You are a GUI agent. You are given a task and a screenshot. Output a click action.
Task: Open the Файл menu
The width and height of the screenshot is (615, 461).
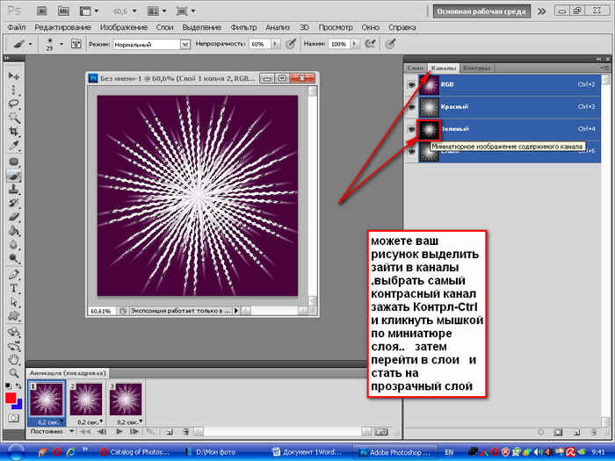[x=16, y=27]
